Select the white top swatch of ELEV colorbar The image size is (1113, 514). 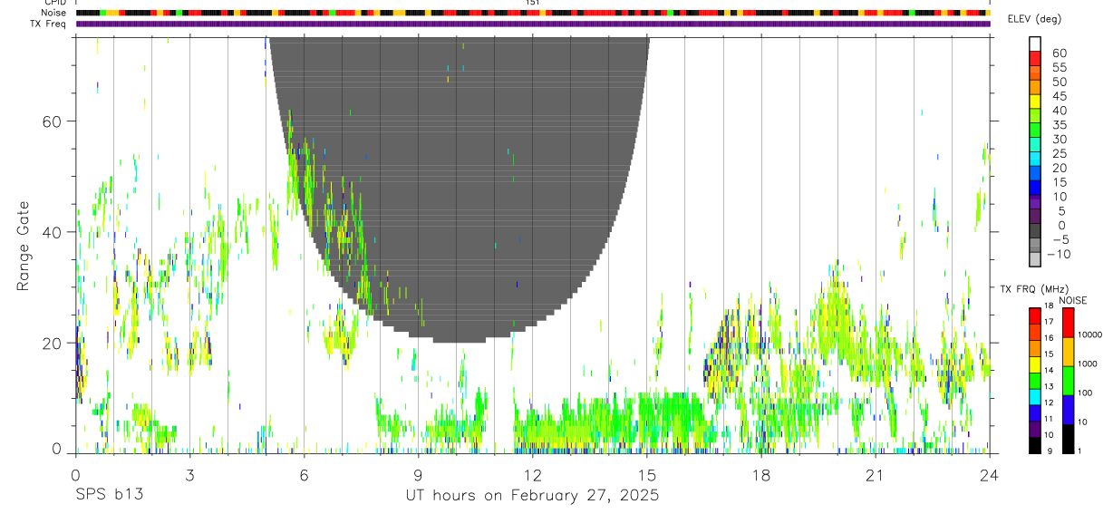[1035, 43]
